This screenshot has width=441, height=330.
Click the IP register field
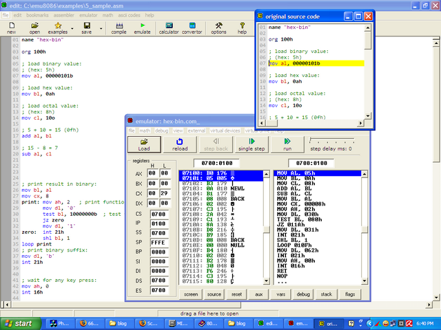point(159,223)
